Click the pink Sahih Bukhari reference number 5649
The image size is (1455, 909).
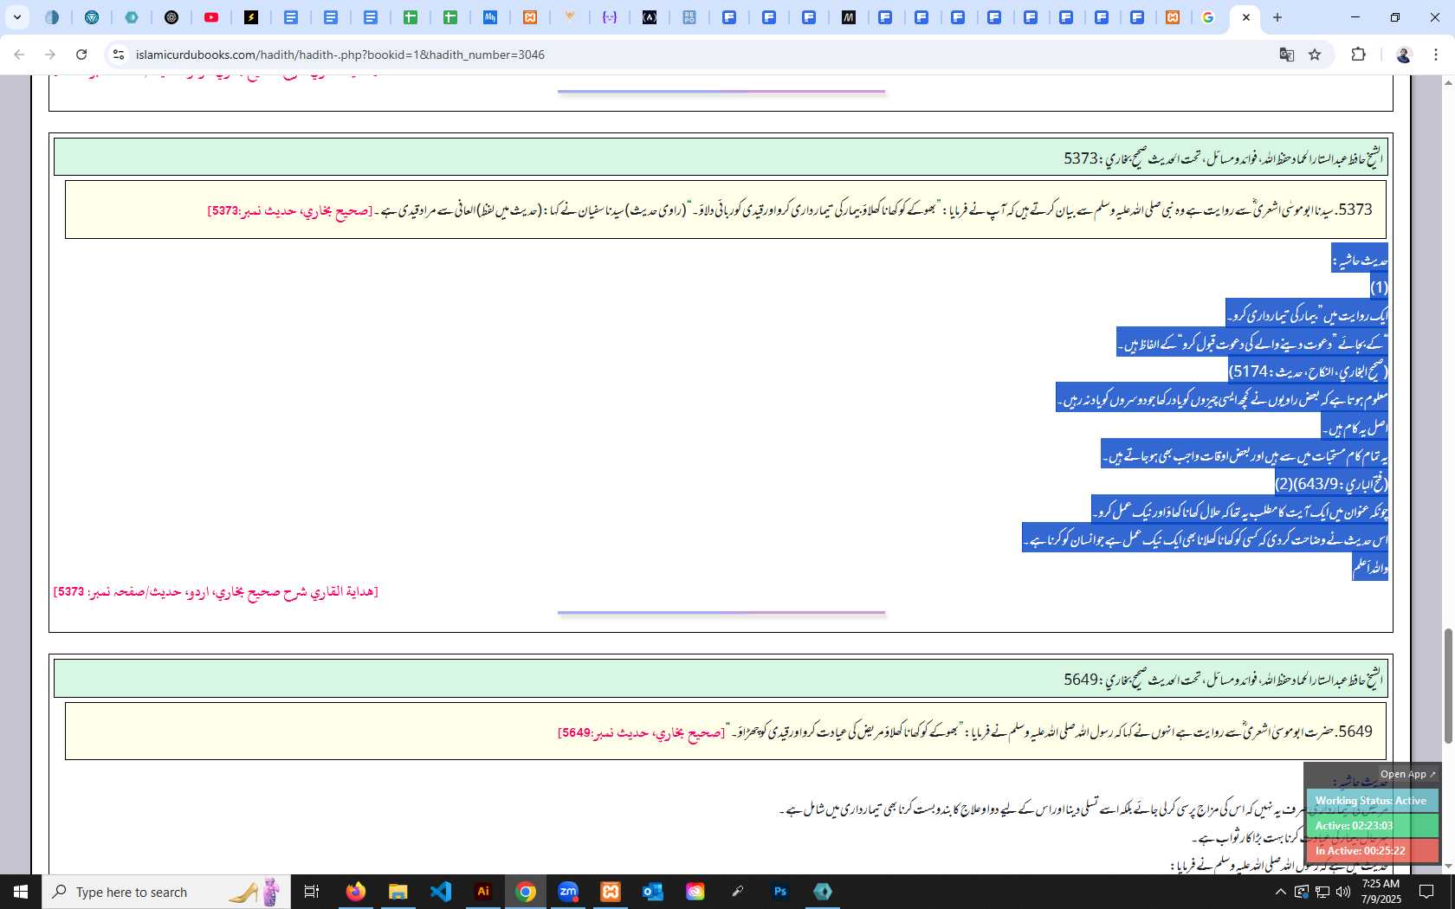[641, 732]
